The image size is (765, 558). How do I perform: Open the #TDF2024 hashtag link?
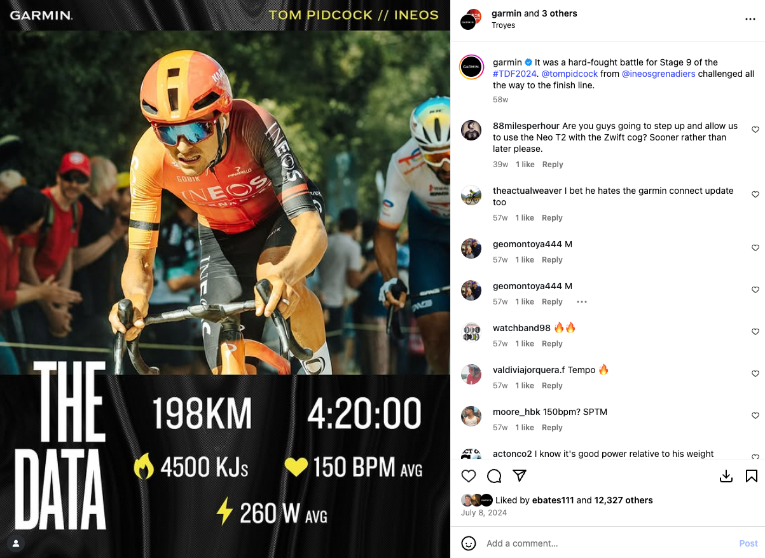(x=514, y=74)
